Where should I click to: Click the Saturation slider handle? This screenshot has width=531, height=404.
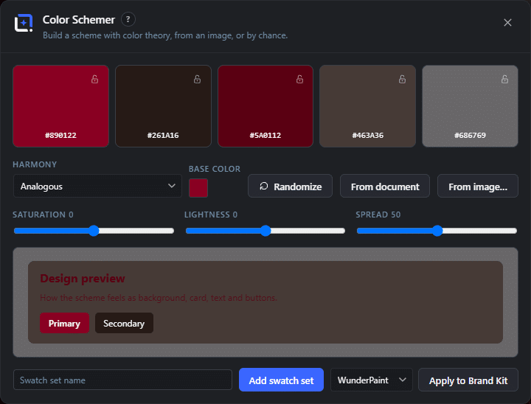coord(94,231)
